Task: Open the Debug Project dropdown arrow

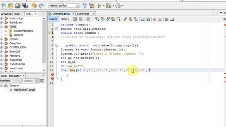Action: click(113, 6)
